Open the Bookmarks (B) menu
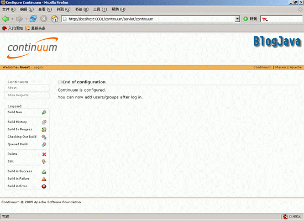 coord(82,9)
